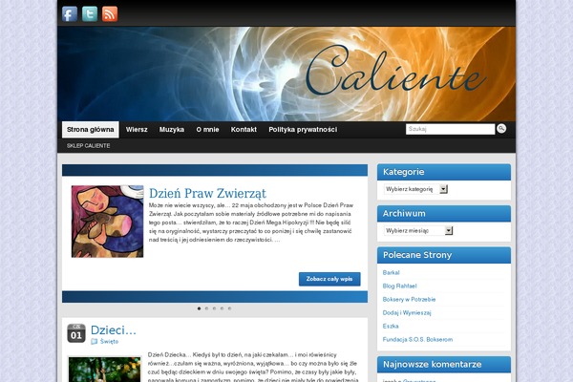Viewport: 573px width, 382px height.
Task: Open the Eszka link
Action: (391, 326)
